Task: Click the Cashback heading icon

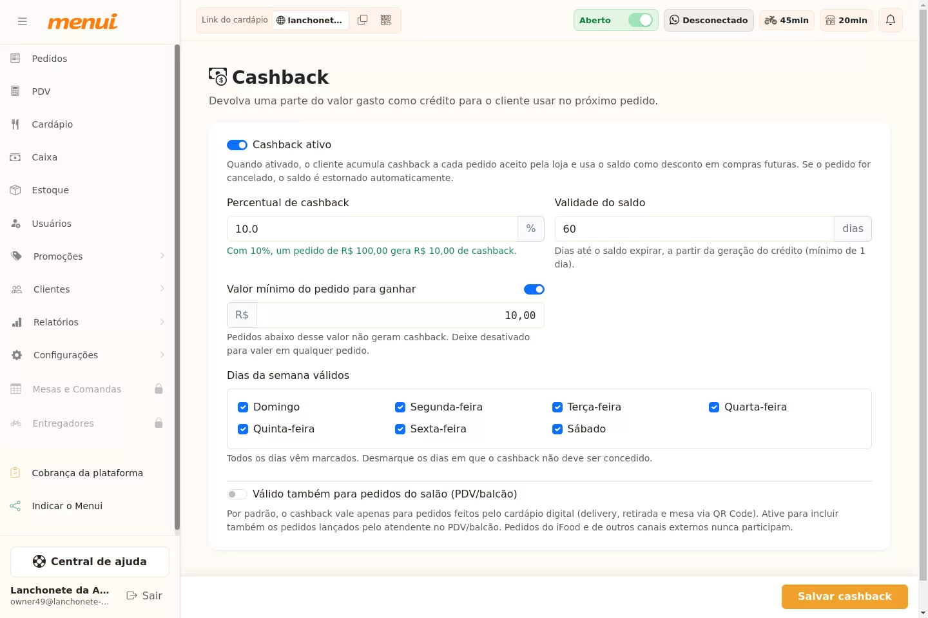Action: tap(218, 77)
